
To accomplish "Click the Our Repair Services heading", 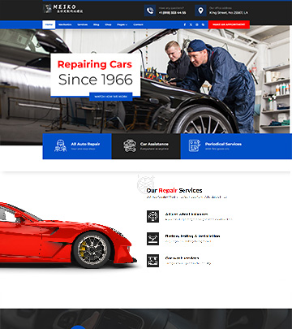I will 174,190.
